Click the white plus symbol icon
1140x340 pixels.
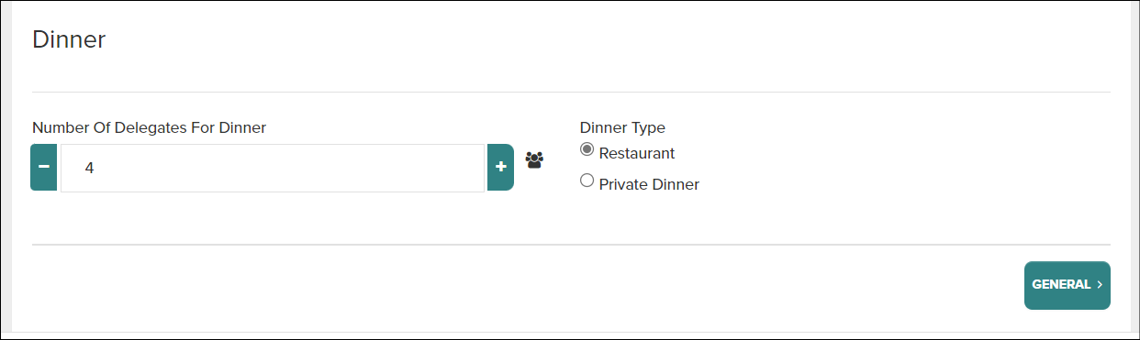point(501,167)
